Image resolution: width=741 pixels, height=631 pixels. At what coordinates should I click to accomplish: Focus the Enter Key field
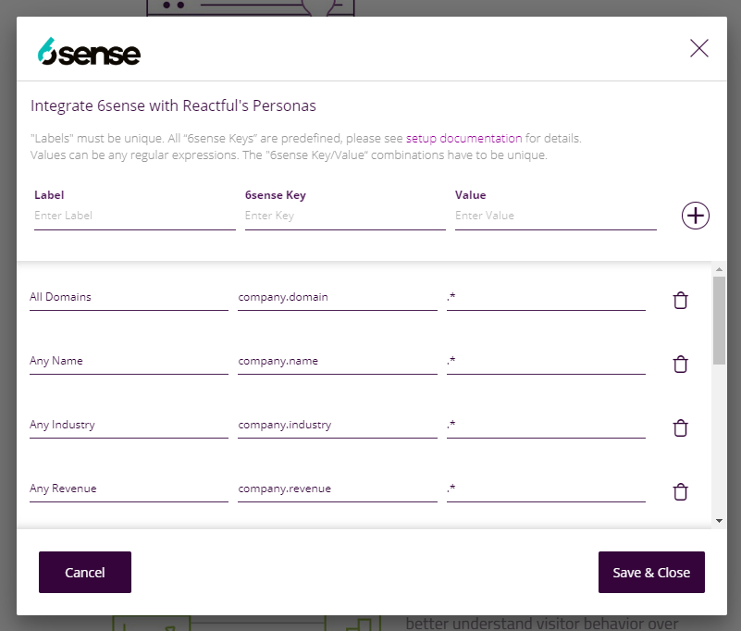point(345,216)
